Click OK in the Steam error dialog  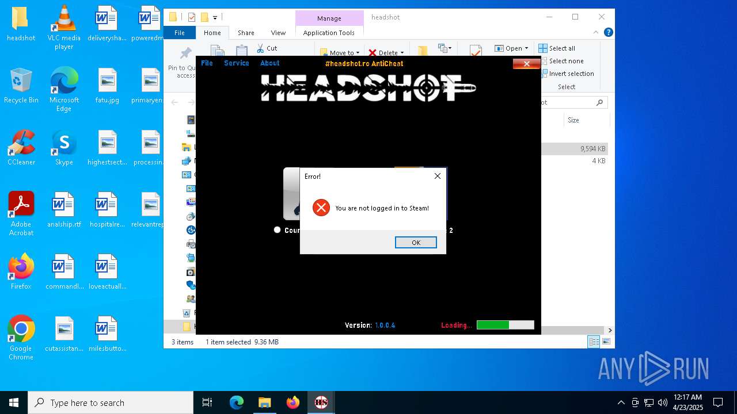[x=416, y=243]
